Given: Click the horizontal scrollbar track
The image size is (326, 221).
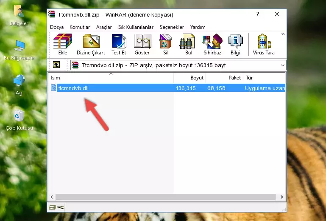Looking at the screenshot, I should click(166, 197).
